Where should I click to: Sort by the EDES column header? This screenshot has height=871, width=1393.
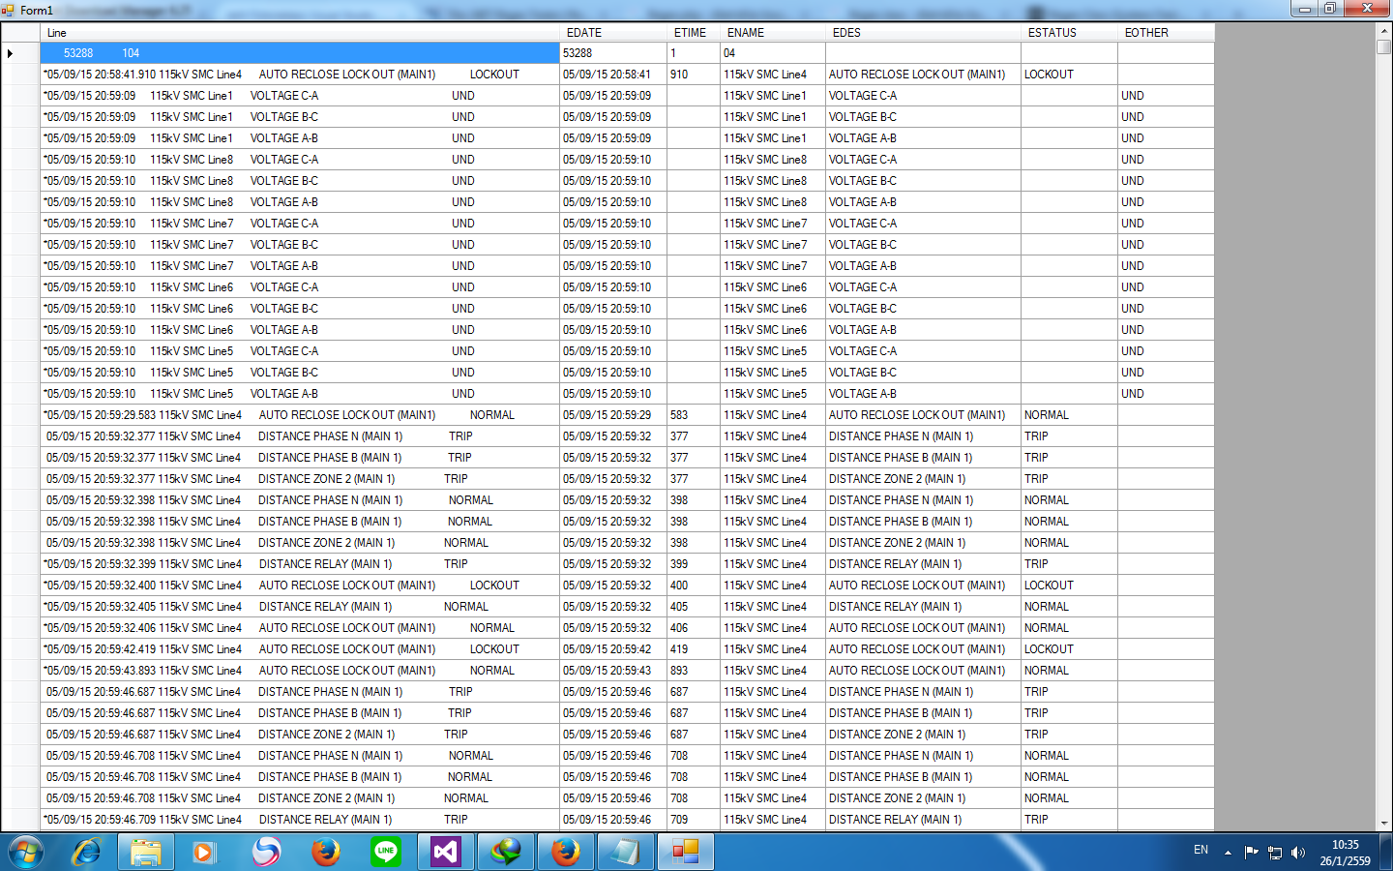click(924, 33)
